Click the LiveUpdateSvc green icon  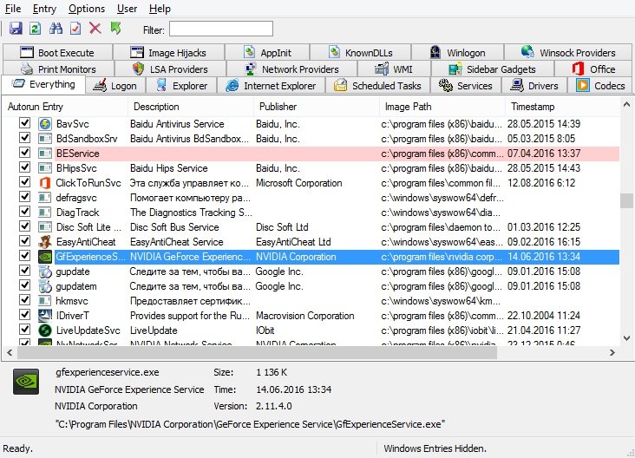pos(45,330)
